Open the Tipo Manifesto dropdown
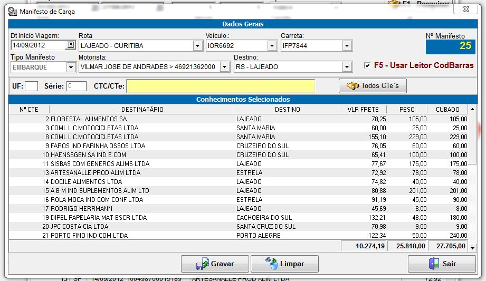486x281 pixels. tap(71, 67)
